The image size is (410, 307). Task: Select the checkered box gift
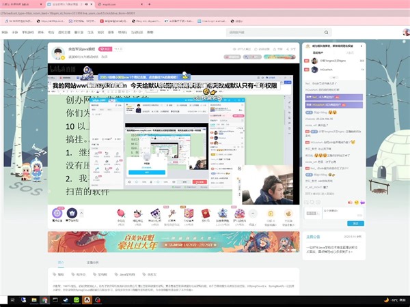(x=155, y=214)
